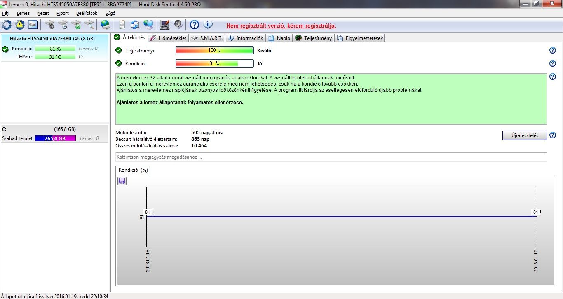Image resolution: width=563 pixels, height=299 pixels.
Task: Click the Szabad terület 265,0 GB bar
Action: pos(55,138)
